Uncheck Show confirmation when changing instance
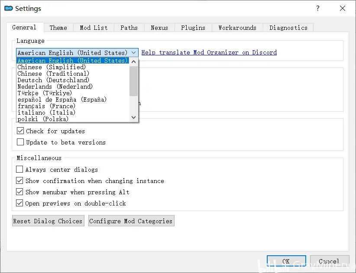Viewport: 356px width, 273px height. 20,181
